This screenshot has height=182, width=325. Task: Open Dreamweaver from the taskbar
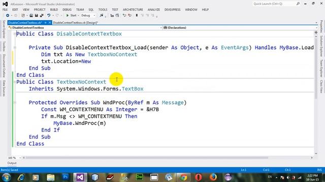point(139,177)
